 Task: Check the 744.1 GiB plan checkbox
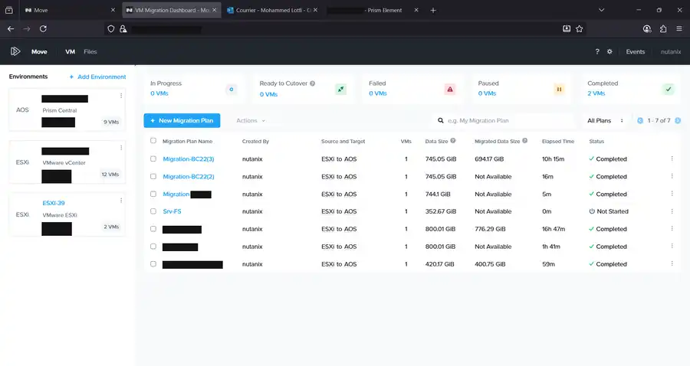(x=153, y=194)
